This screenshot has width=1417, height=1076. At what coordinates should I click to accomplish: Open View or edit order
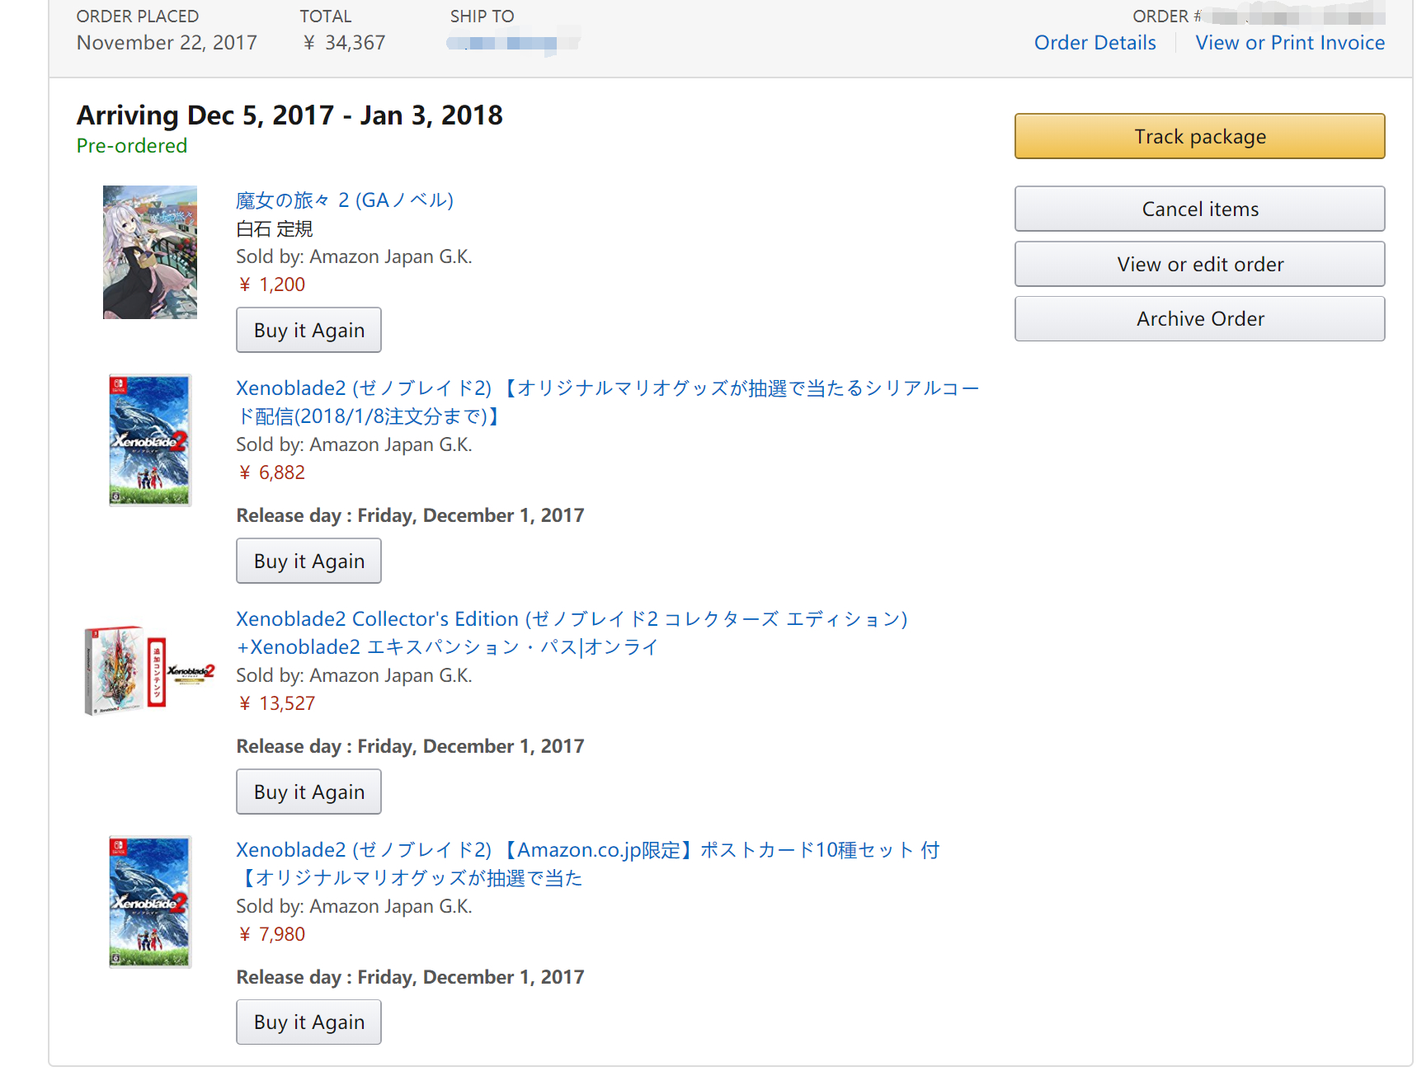pos(1199,264)
